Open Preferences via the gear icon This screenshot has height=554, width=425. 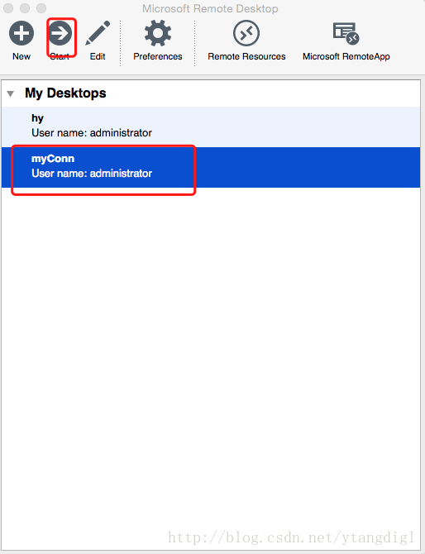coord(158,33)
